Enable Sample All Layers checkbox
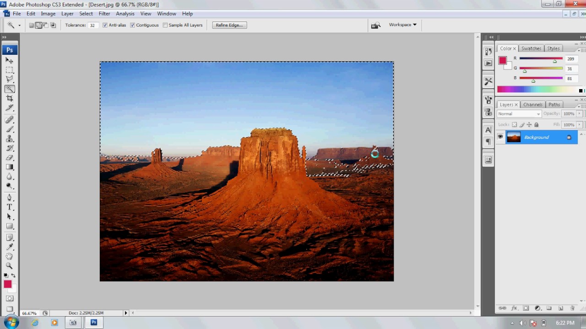Viewport: 586px width, 329px height. [165, 25]
